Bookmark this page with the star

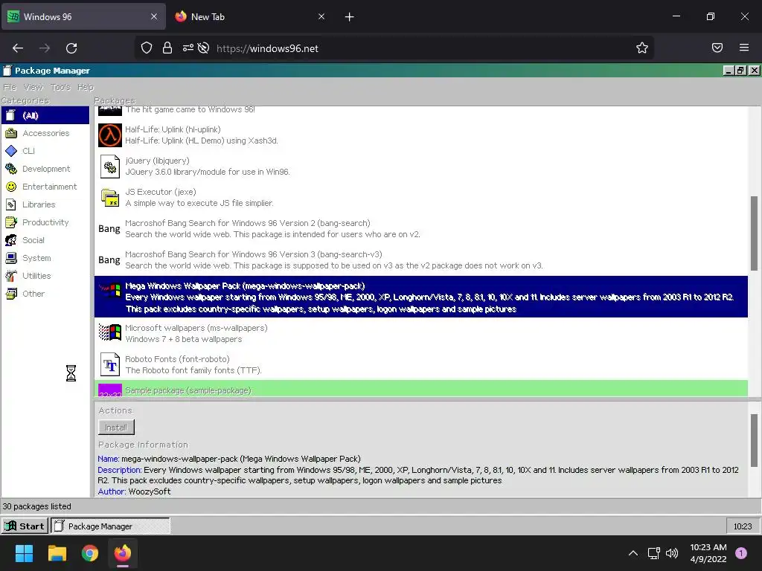[x=642, y=48]
